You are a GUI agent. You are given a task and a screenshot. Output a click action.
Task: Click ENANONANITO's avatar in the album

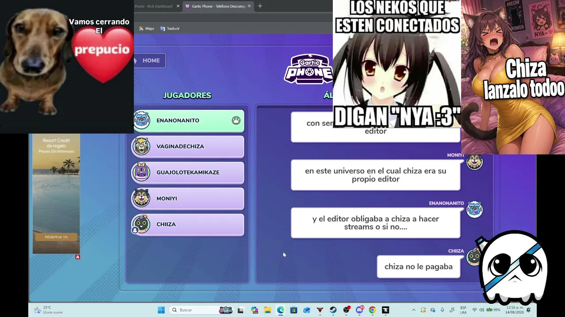pos(475,209)
